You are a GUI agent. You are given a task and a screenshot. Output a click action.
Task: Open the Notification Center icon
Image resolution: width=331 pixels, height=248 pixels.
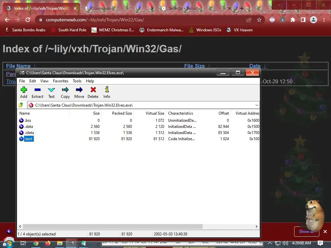click(x=320, y=243)
